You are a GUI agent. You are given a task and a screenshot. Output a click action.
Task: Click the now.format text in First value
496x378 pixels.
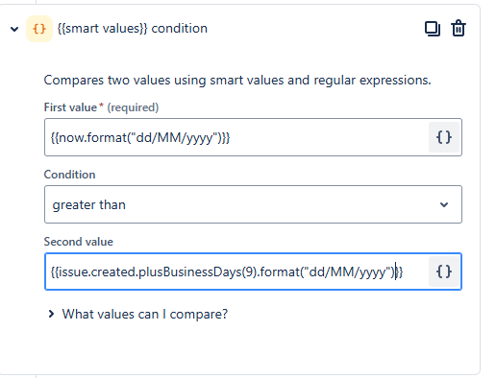tap(93, 138)
